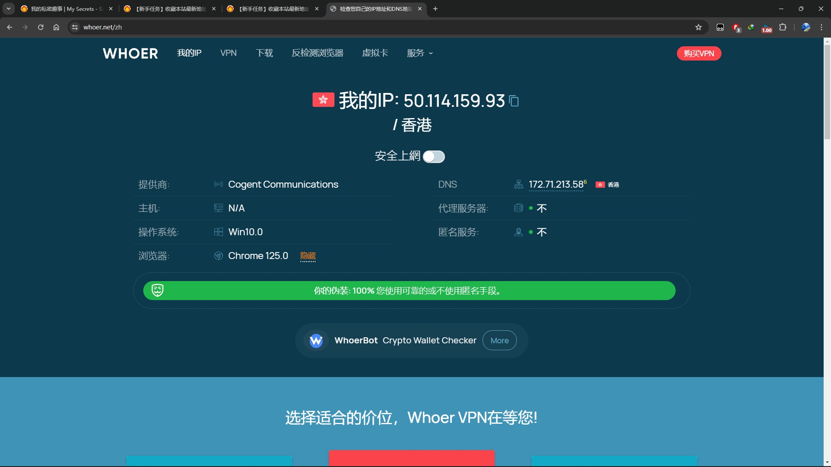
Task: Switch to the 我的私密趣事 My Secrets tab
Action: point(67,9)
